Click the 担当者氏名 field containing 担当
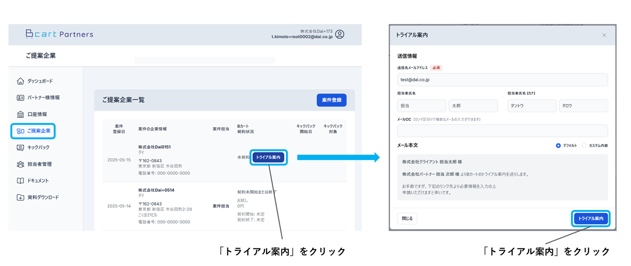The image size is (631, 266). [422, 106]
